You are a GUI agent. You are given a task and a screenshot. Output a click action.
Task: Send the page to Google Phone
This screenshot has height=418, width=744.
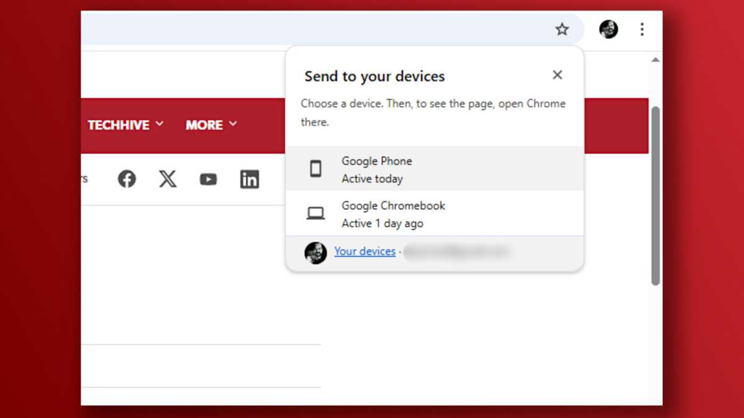pyautogui.click(x=376, y=168)
